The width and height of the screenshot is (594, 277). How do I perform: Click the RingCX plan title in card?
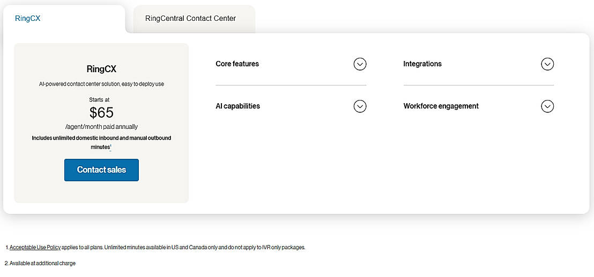click(x=101, y=69)
